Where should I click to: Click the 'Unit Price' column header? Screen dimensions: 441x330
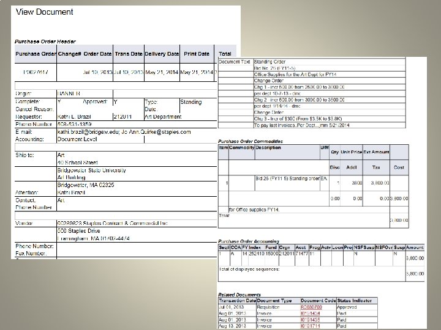[x=352, y=152]
